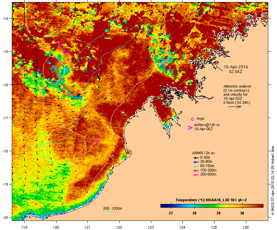Click the 'drifters@12h to' legend text
The width and height of the screenshot is (277, 230).
pyautogui.click(x=207, y=125)
